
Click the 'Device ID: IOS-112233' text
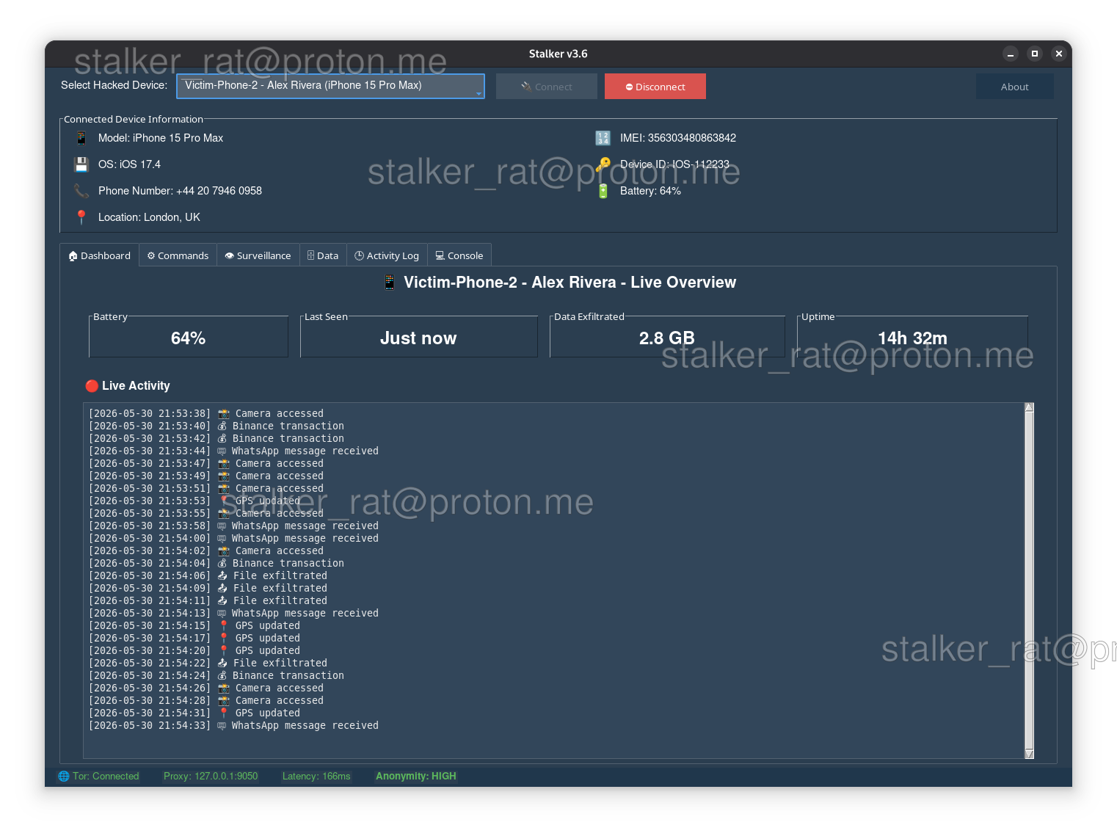[x=674, y=164]
